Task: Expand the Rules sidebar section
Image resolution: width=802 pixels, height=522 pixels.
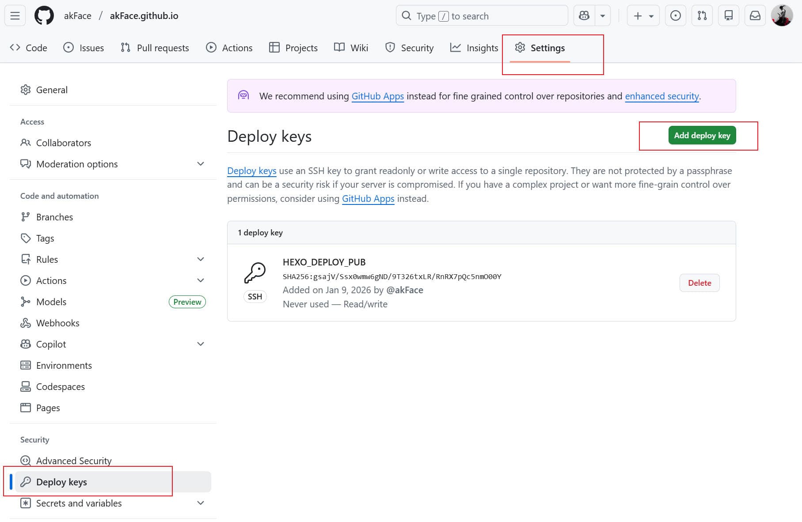Action: pos(201,259)
